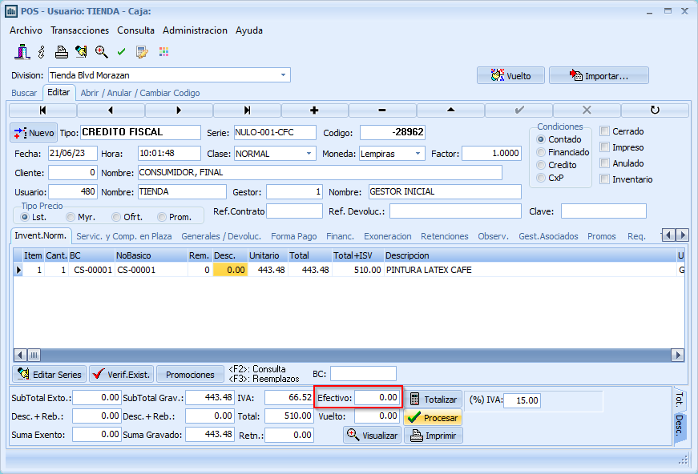Expand the Clase NORMAL dropdown
The width and height of the screenshot is (698, 474).
309,154
